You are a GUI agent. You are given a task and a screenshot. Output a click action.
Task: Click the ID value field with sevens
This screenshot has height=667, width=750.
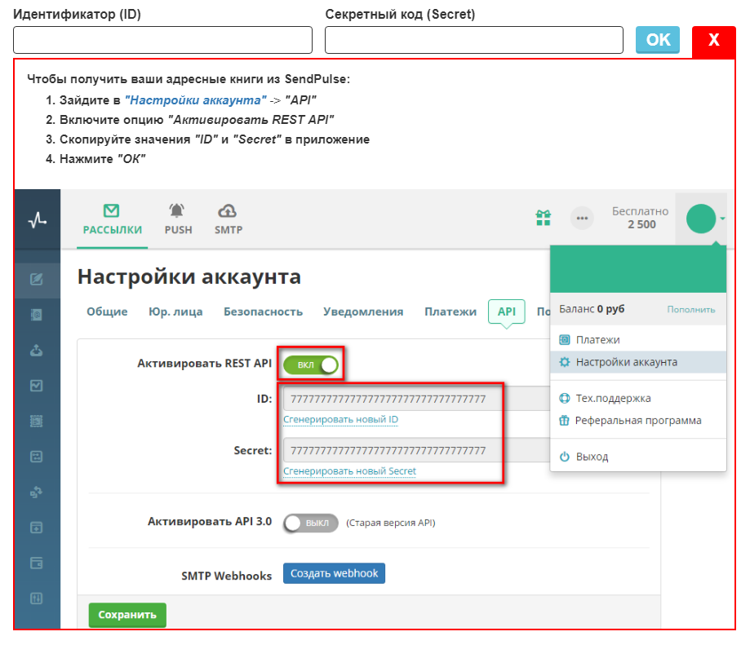tap(416, 399)
